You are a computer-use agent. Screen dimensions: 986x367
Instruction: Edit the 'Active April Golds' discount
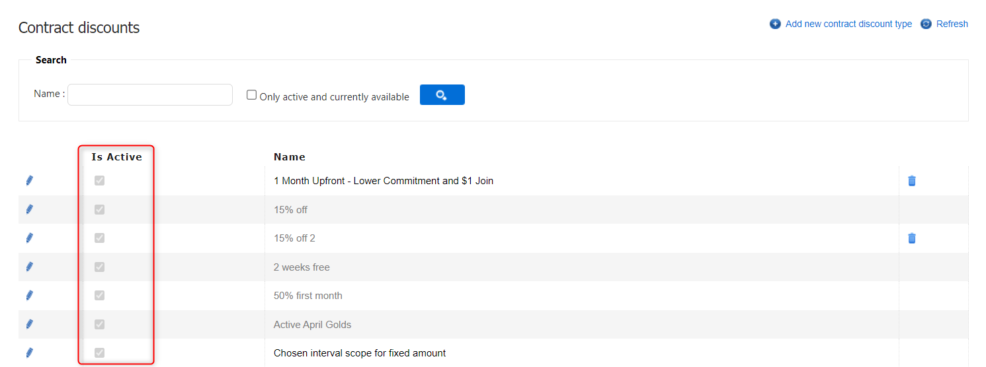(30, 324)
